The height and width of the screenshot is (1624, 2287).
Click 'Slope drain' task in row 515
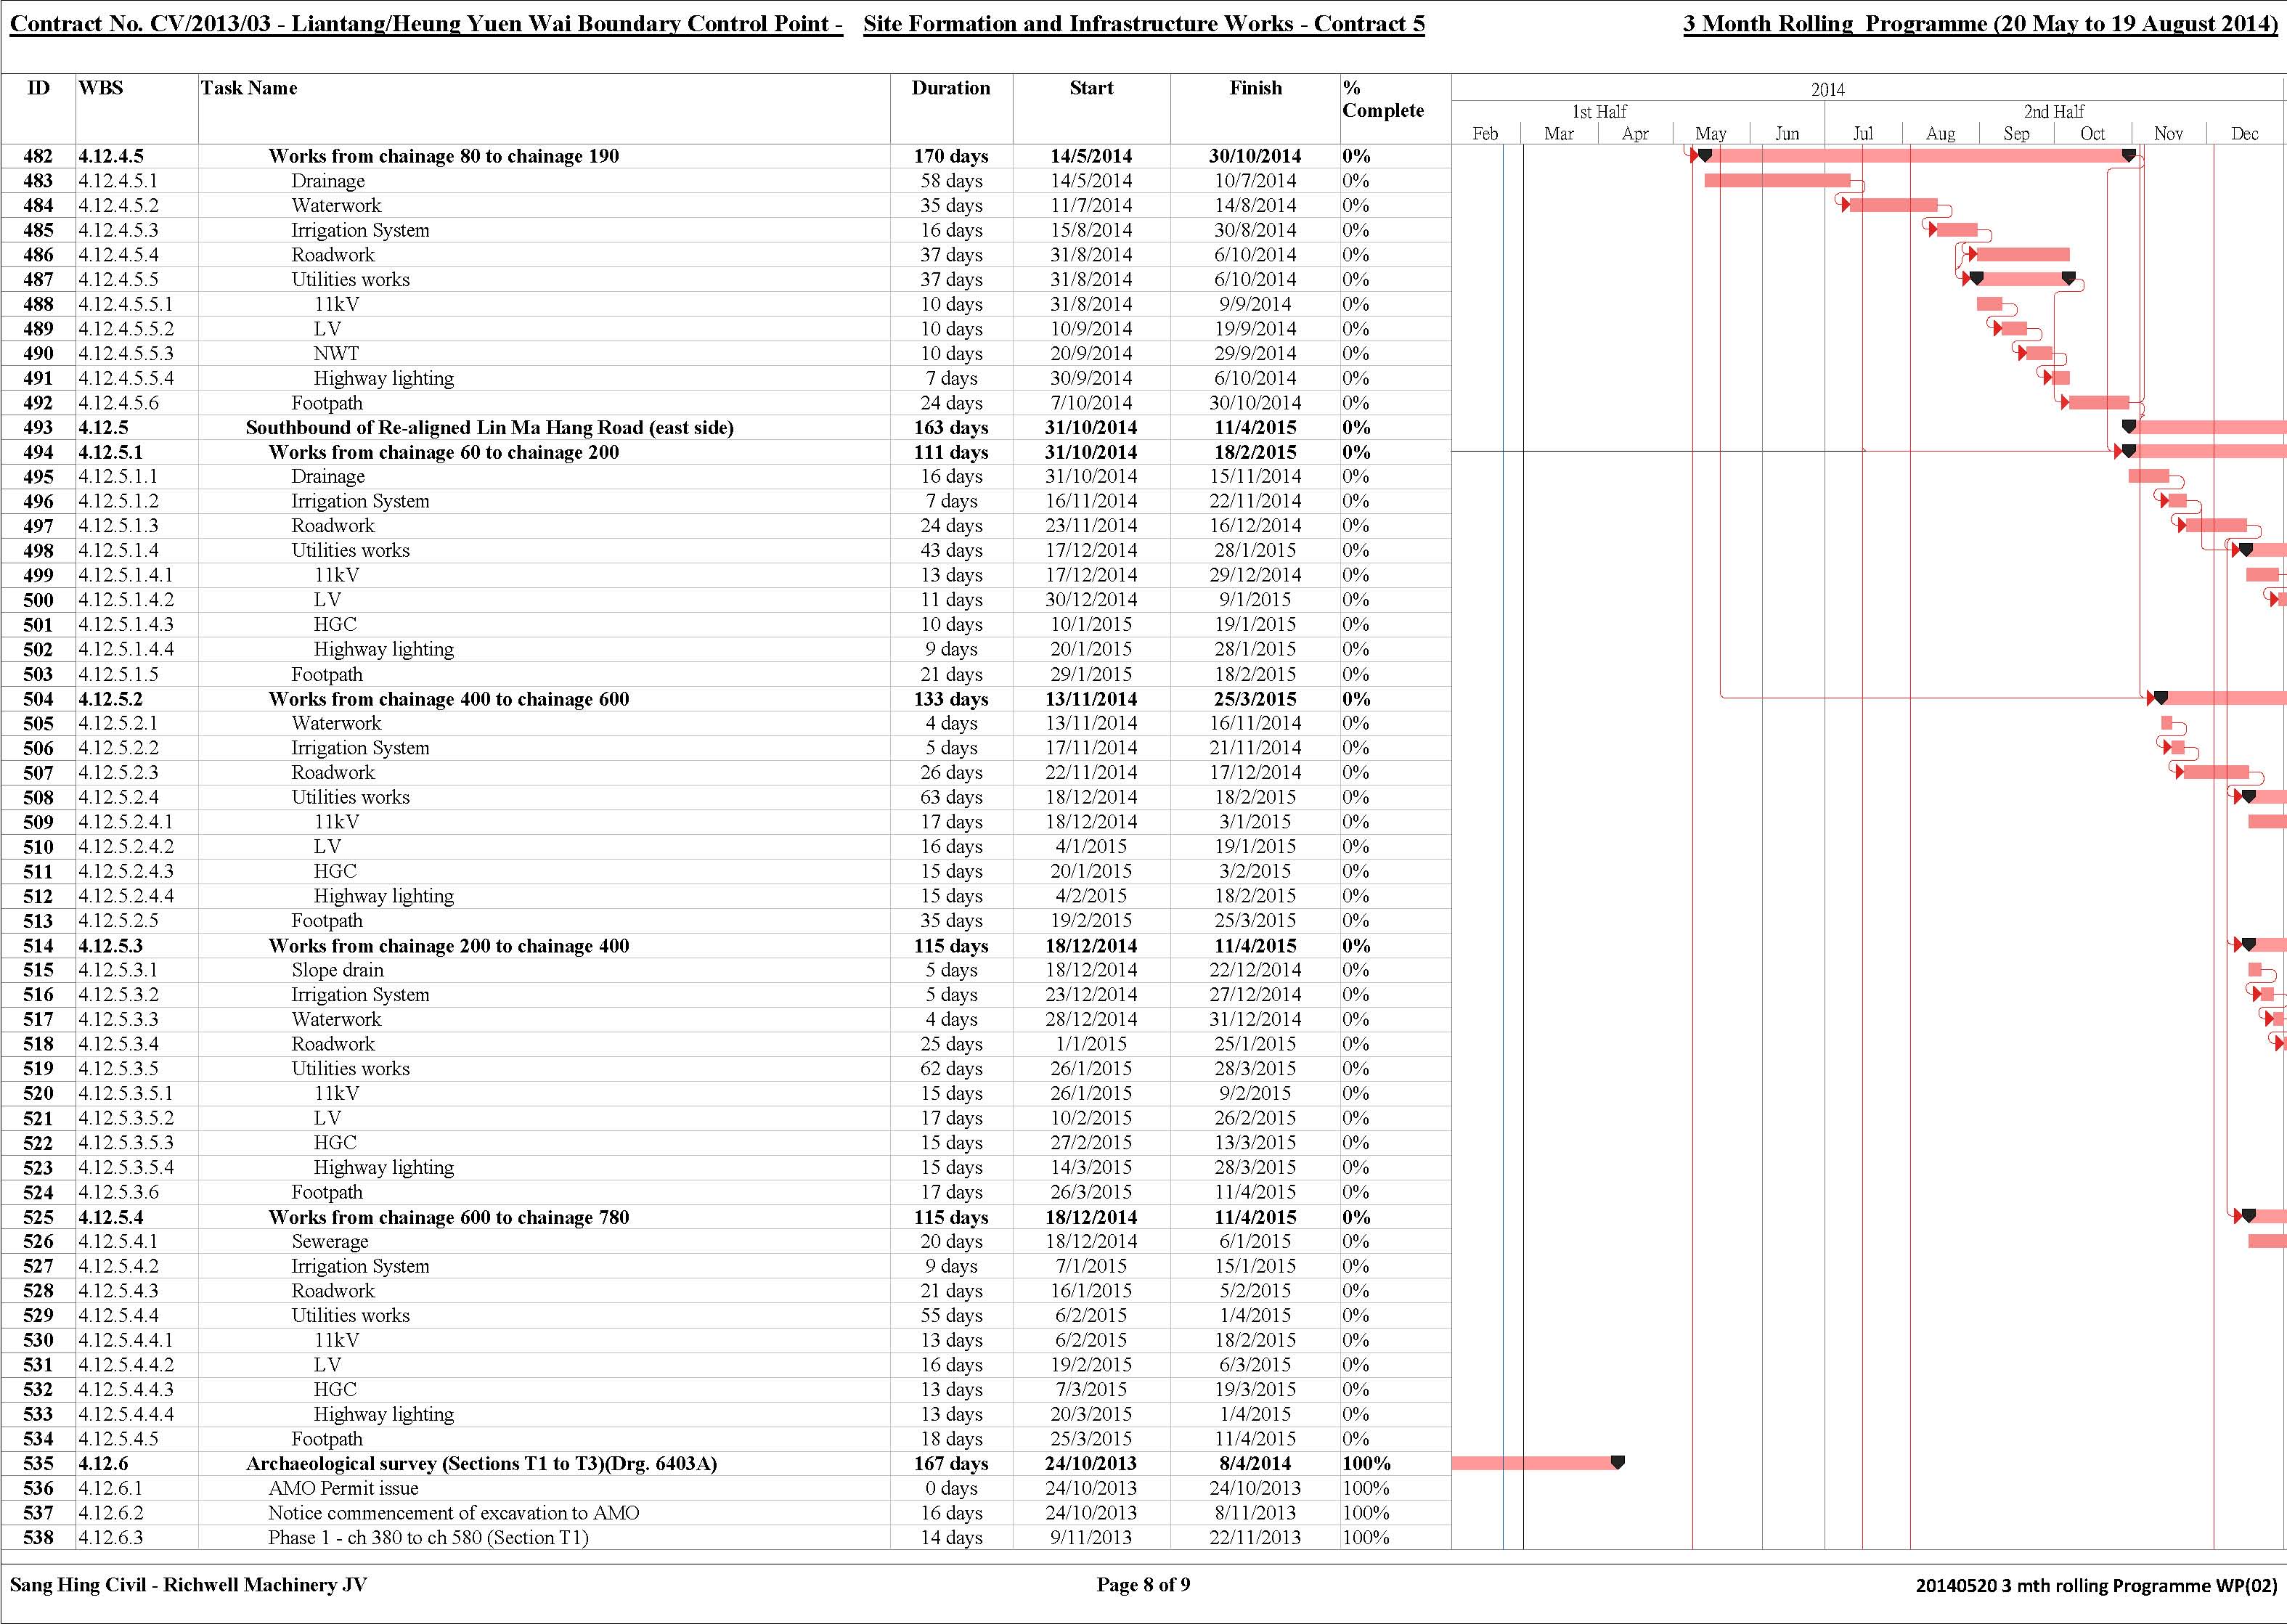point(337,970)
